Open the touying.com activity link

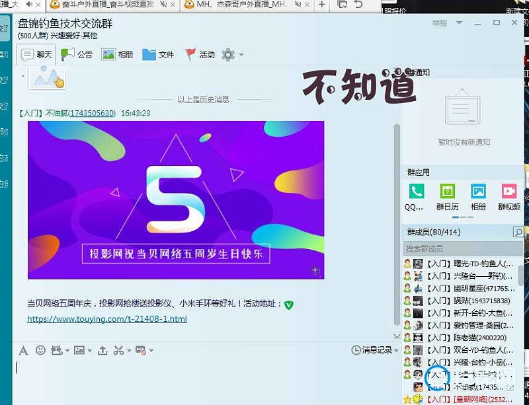[x=107, y=319]
